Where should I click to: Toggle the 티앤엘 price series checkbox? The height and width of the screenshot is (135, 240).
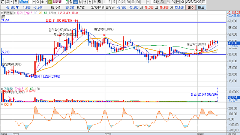[2, 13]
